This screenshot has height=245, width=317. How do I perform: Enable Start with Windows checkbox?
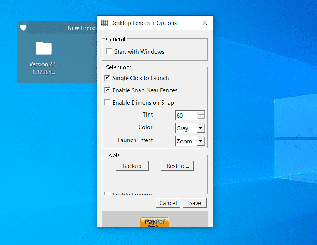pos(109,51)
